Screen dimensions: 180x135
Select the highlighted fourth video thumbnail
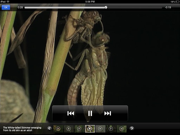90,129
